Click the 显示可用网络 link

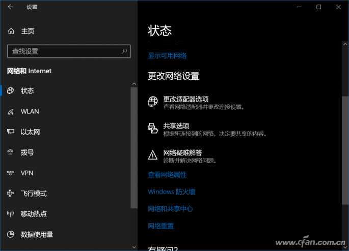(167, 55)
